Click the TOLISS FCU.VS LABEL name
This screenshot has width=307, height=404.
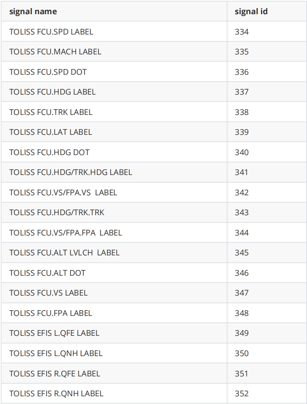pyautogui.click(x=48, y=293)
